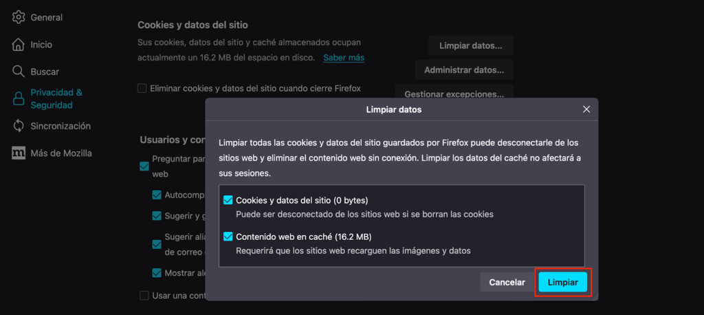Open the Saber más link
The height and width of the screenshot is (315, 704).
tap(344, 58)
